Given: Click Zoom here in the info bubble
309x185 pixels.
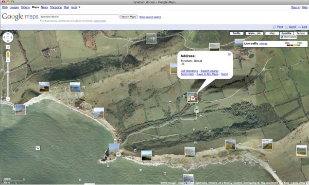Looking at the screenshot, I should pyautogui.click(x=187, y=74).
